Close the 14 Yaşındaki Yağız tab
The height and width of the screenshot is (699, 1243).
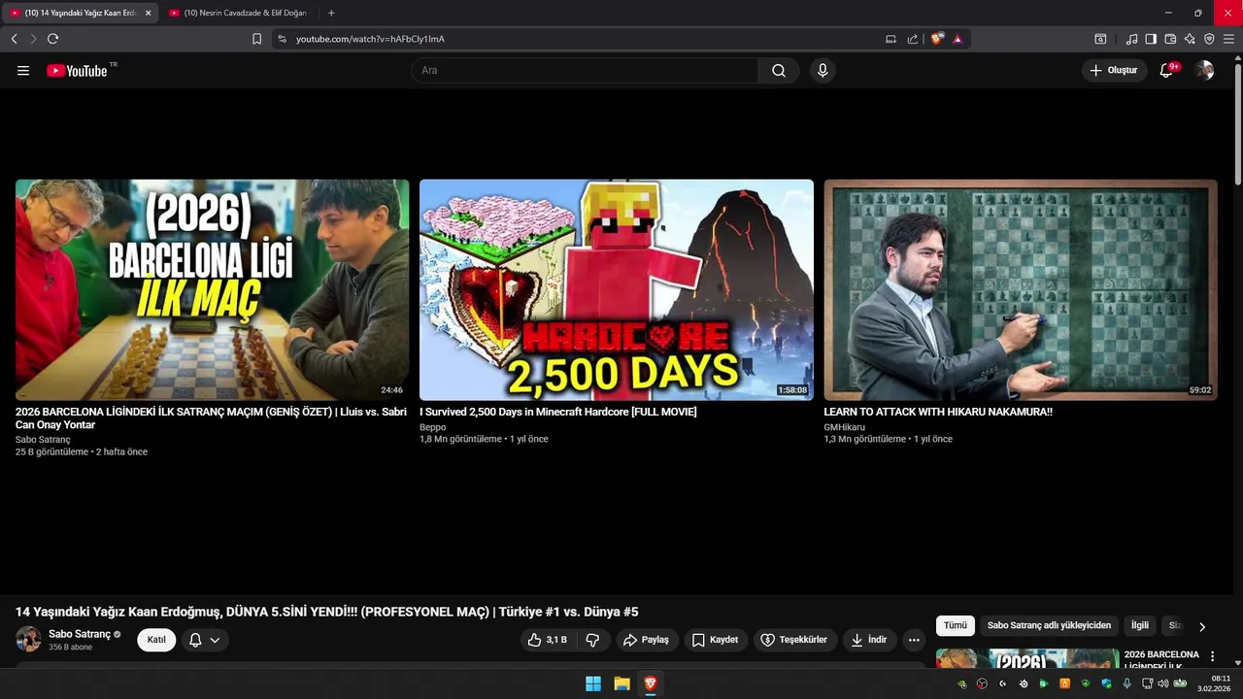coord(148,13)
